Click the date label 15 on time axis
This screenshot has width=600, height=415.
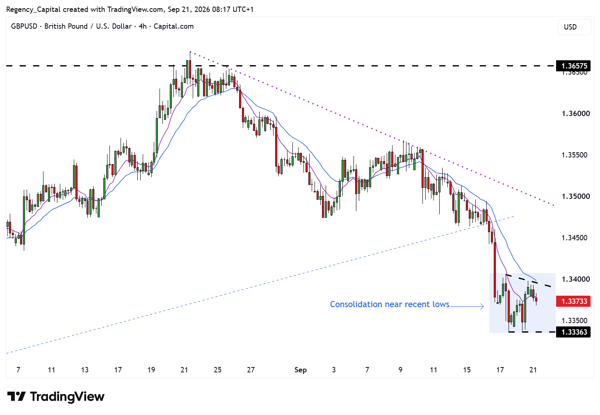coord(467,370)
